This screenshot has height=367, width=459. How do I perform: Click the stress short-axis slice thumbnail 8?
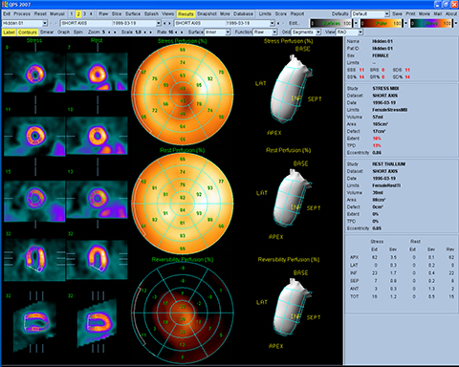pos(34,73)
